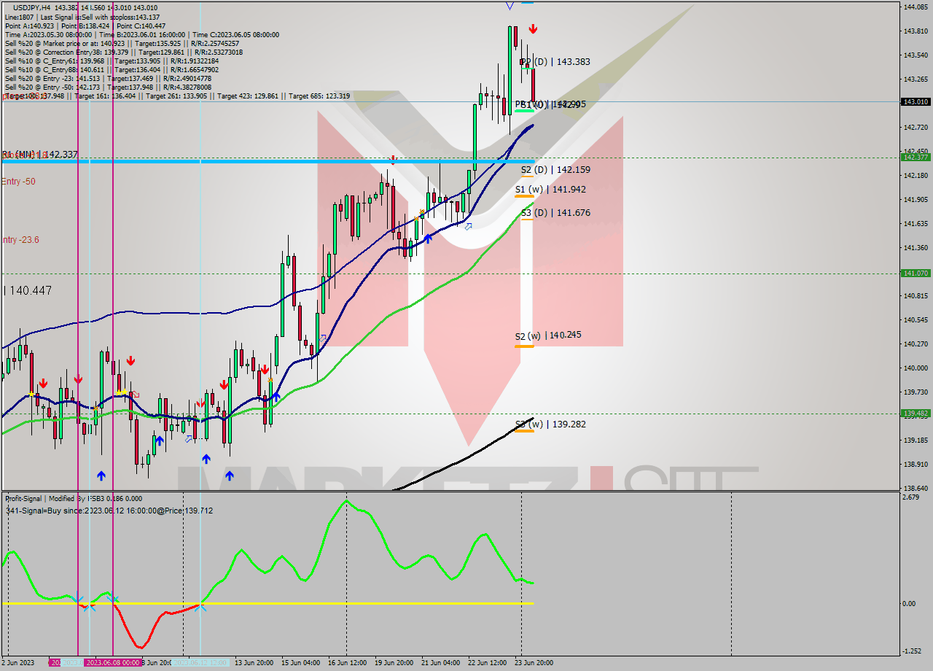Click the 144.085 price scale value
933x671 pixels.
[916, 7]
